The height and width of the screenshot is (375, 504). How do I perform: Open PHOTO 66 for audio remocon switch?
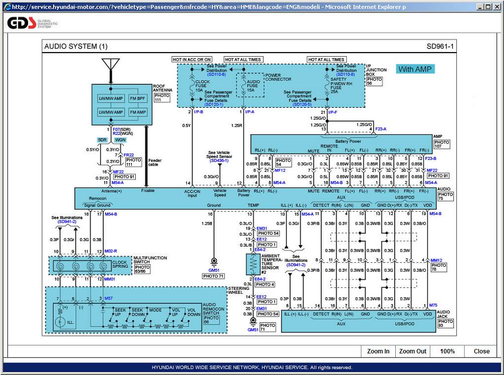[211, 320]
